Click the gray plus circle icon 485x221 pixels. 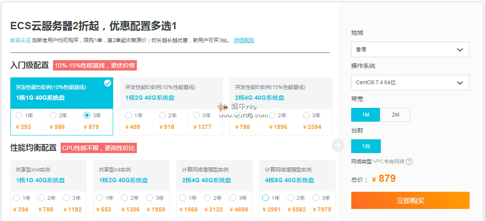pyautogui.click(x=338, y=145)
